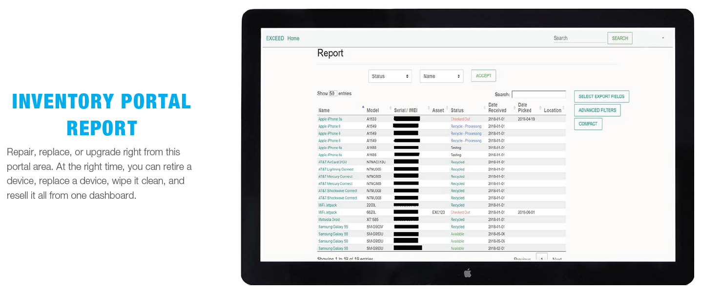Click Recycled status of Samsung Galaxy S5

tap(457, 227)
